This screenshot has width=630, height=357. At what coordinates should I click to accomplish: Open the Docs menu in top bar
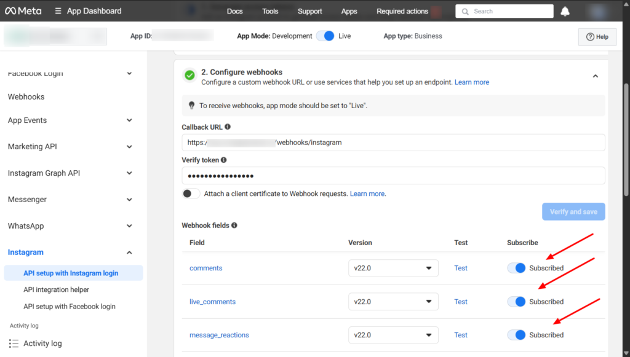pyautogui.click(x=234, y=11)
